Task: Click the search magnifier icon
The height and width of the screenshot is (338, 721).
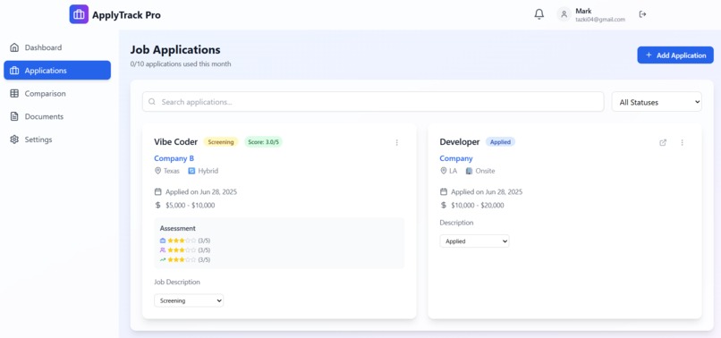Action: click(152, 102)
